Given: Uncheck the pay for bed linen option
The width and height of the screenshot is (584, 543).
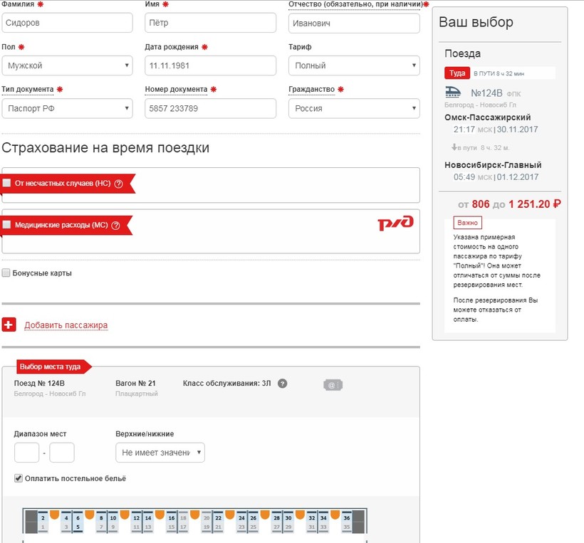Looking at the screenshot, I should 19,478.
